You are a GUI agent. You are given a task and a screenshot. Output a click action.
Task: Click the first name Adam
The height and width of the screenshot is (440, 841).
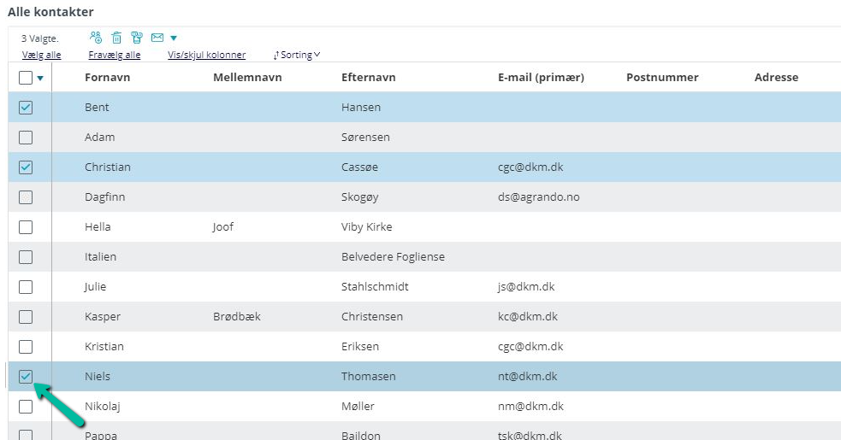pos(100,138)
